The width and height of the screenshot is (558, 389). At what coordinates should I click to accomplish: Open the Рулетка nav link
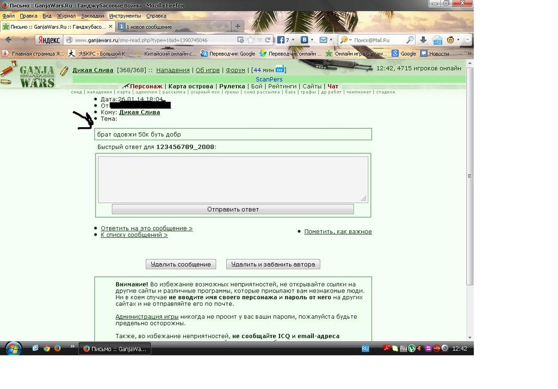pos(232,86)
